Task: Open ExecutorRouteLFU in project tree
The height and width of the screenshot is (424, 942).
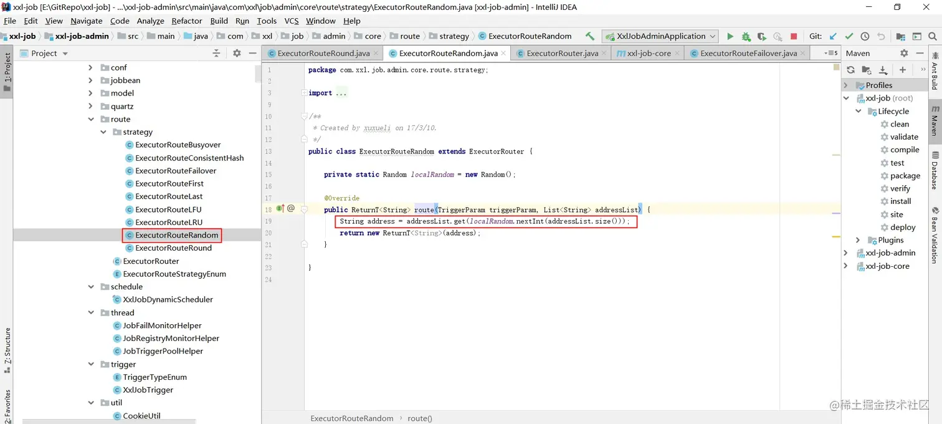Action: pos(168,210)
